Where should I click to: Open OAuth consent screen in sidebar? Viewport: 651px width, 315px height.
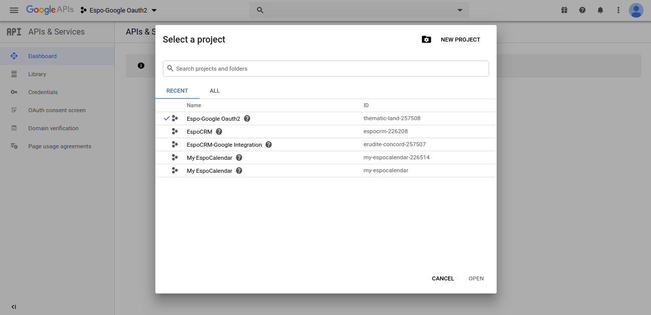tap(57, 110)
